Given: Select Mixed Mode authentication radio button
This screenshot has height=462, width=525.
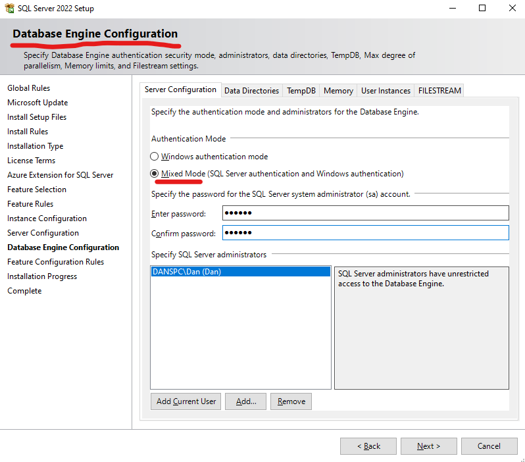Looking at the screenshot, I should coord(155,174).
